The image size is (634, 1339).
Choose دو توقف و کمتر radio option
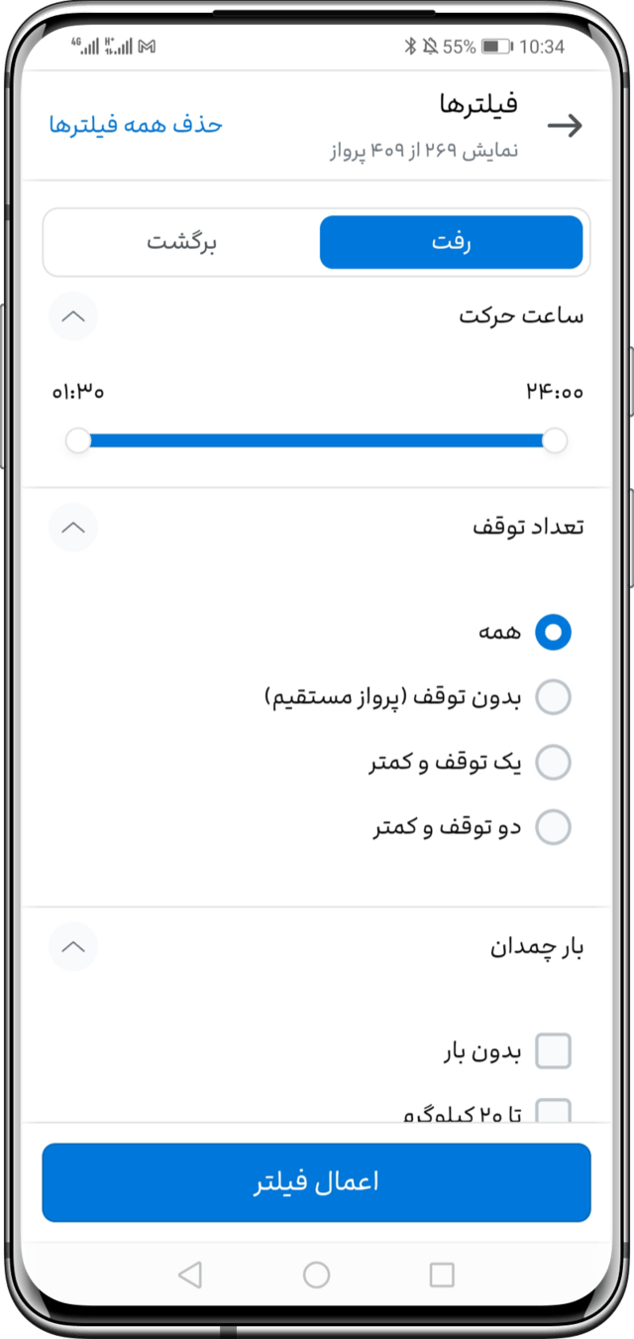pos(553,827)
